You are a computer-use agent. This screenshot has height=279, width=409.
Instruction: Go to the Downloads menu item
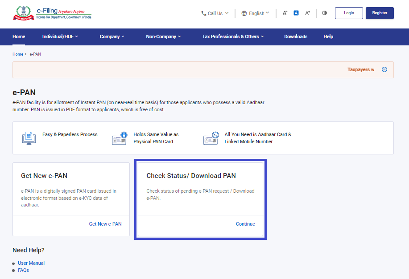coord(296,36)
